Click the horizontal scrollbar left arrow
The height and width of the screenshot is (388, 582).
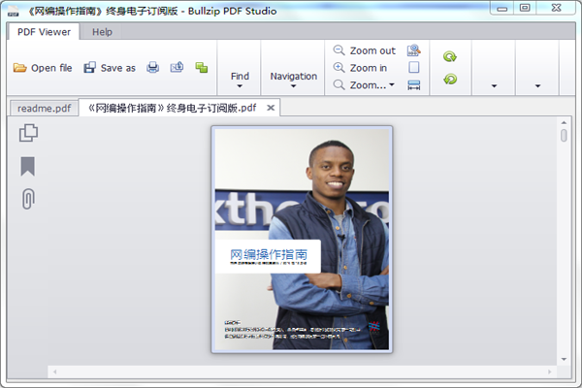click(55, 372)
